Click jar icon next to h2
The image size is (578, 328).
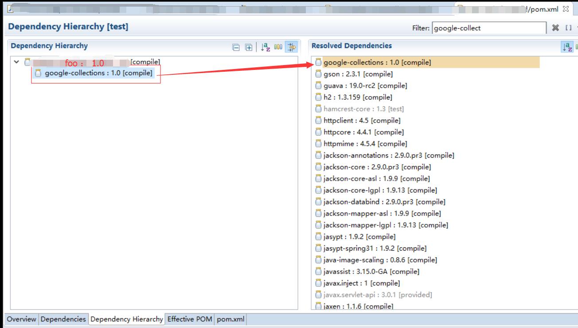[x=318, y=97]
